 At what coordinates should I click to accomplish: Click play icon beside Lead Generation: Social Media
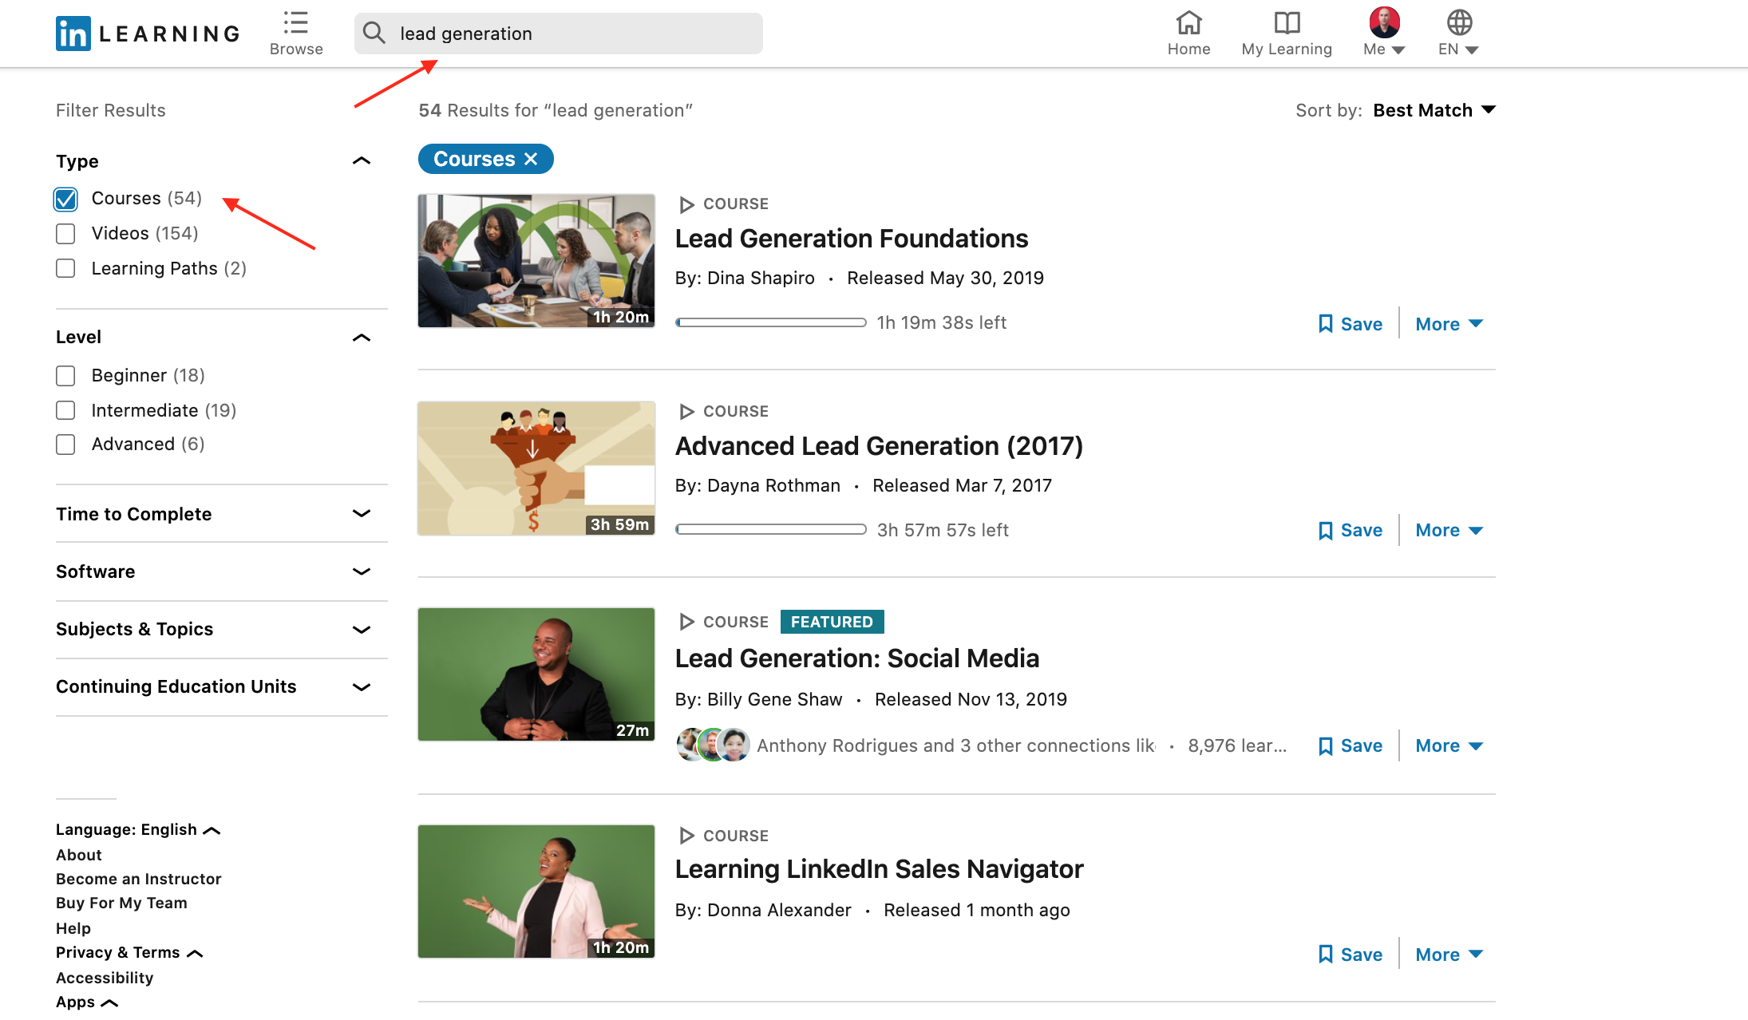click(686, 622)
